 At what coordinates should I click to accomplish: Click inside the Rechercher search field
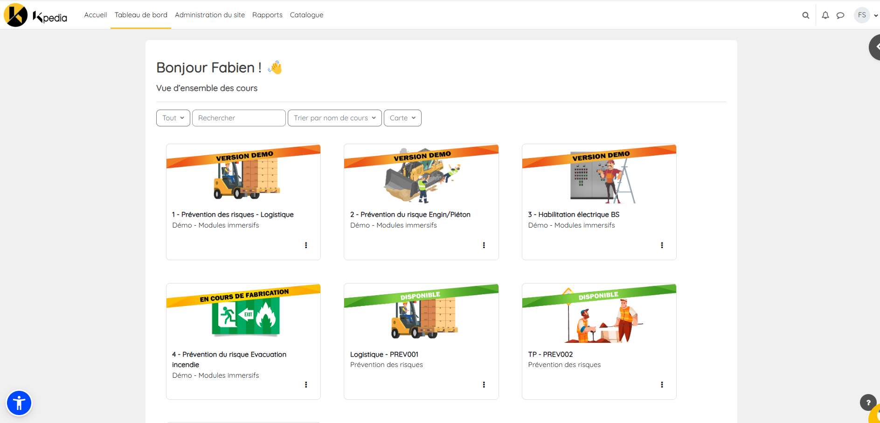click(x=238, y=118)
